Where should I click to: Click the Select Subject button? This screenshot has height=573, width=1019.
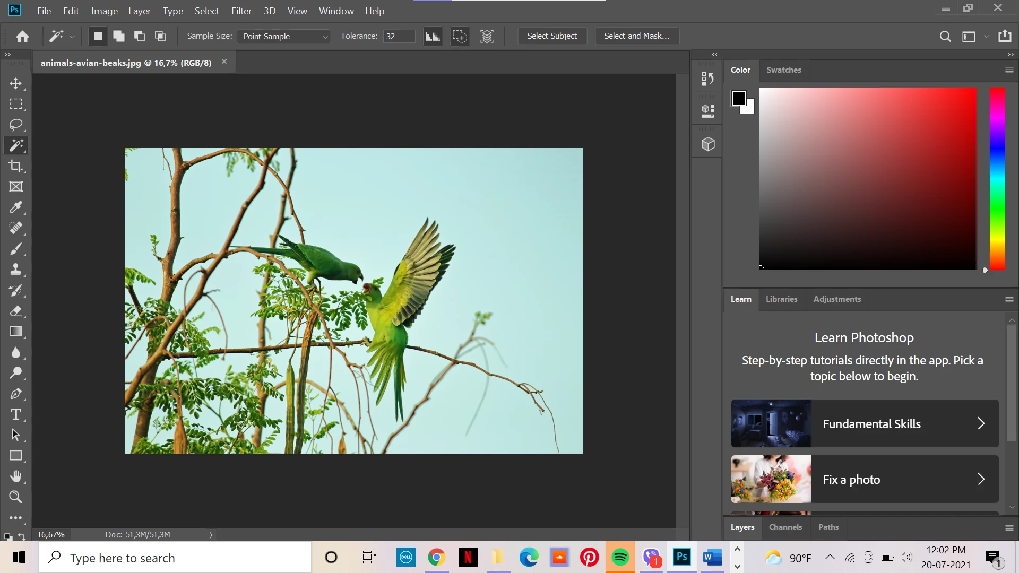(x=551, y=36)
